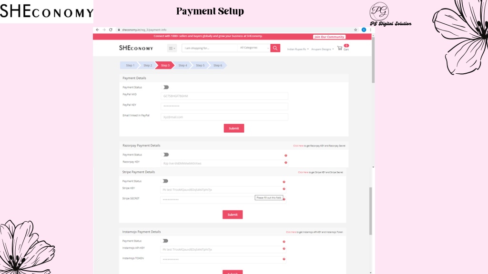This screenshot has height=274, width=488.
Task: Open the hamburger category menu dropdown
Action: click(172, 48)
